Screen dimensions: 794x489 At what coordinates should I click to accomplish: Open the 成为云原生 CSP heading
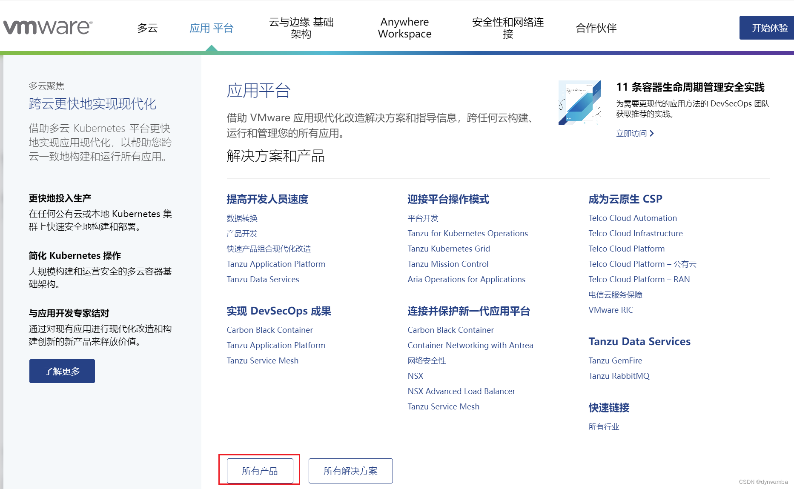[625, 199]
